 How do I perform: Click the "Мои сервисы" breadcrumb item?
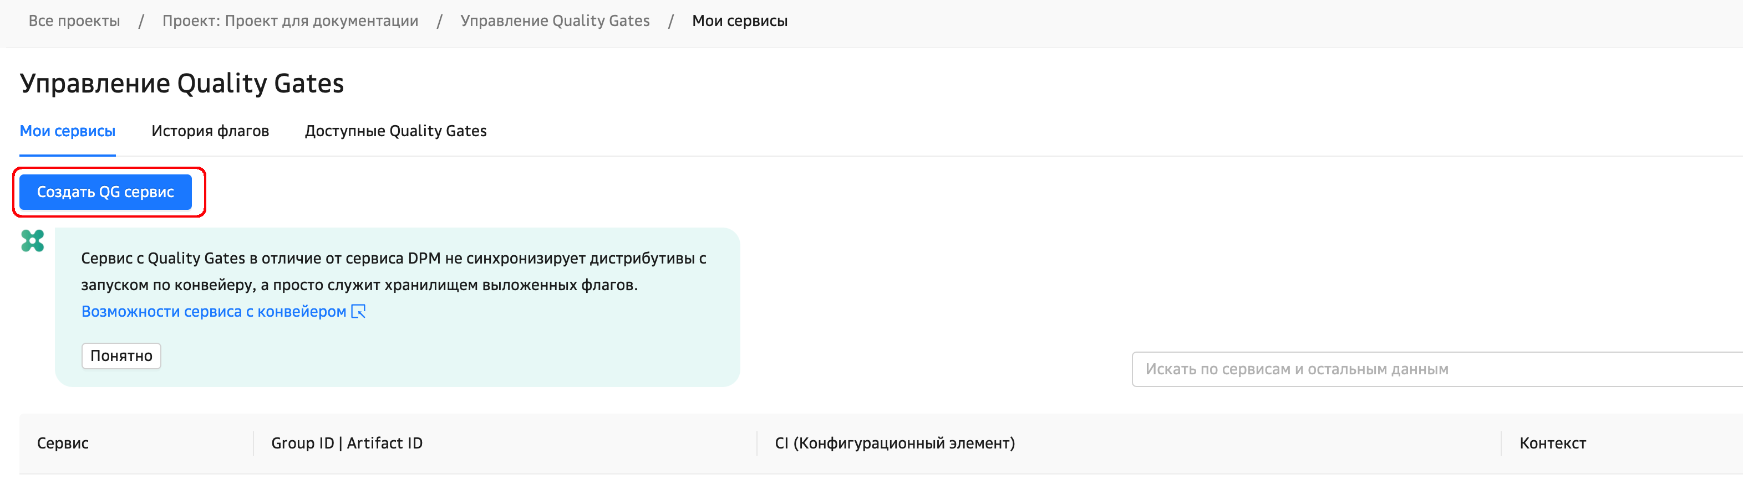[x=740, y=21]
